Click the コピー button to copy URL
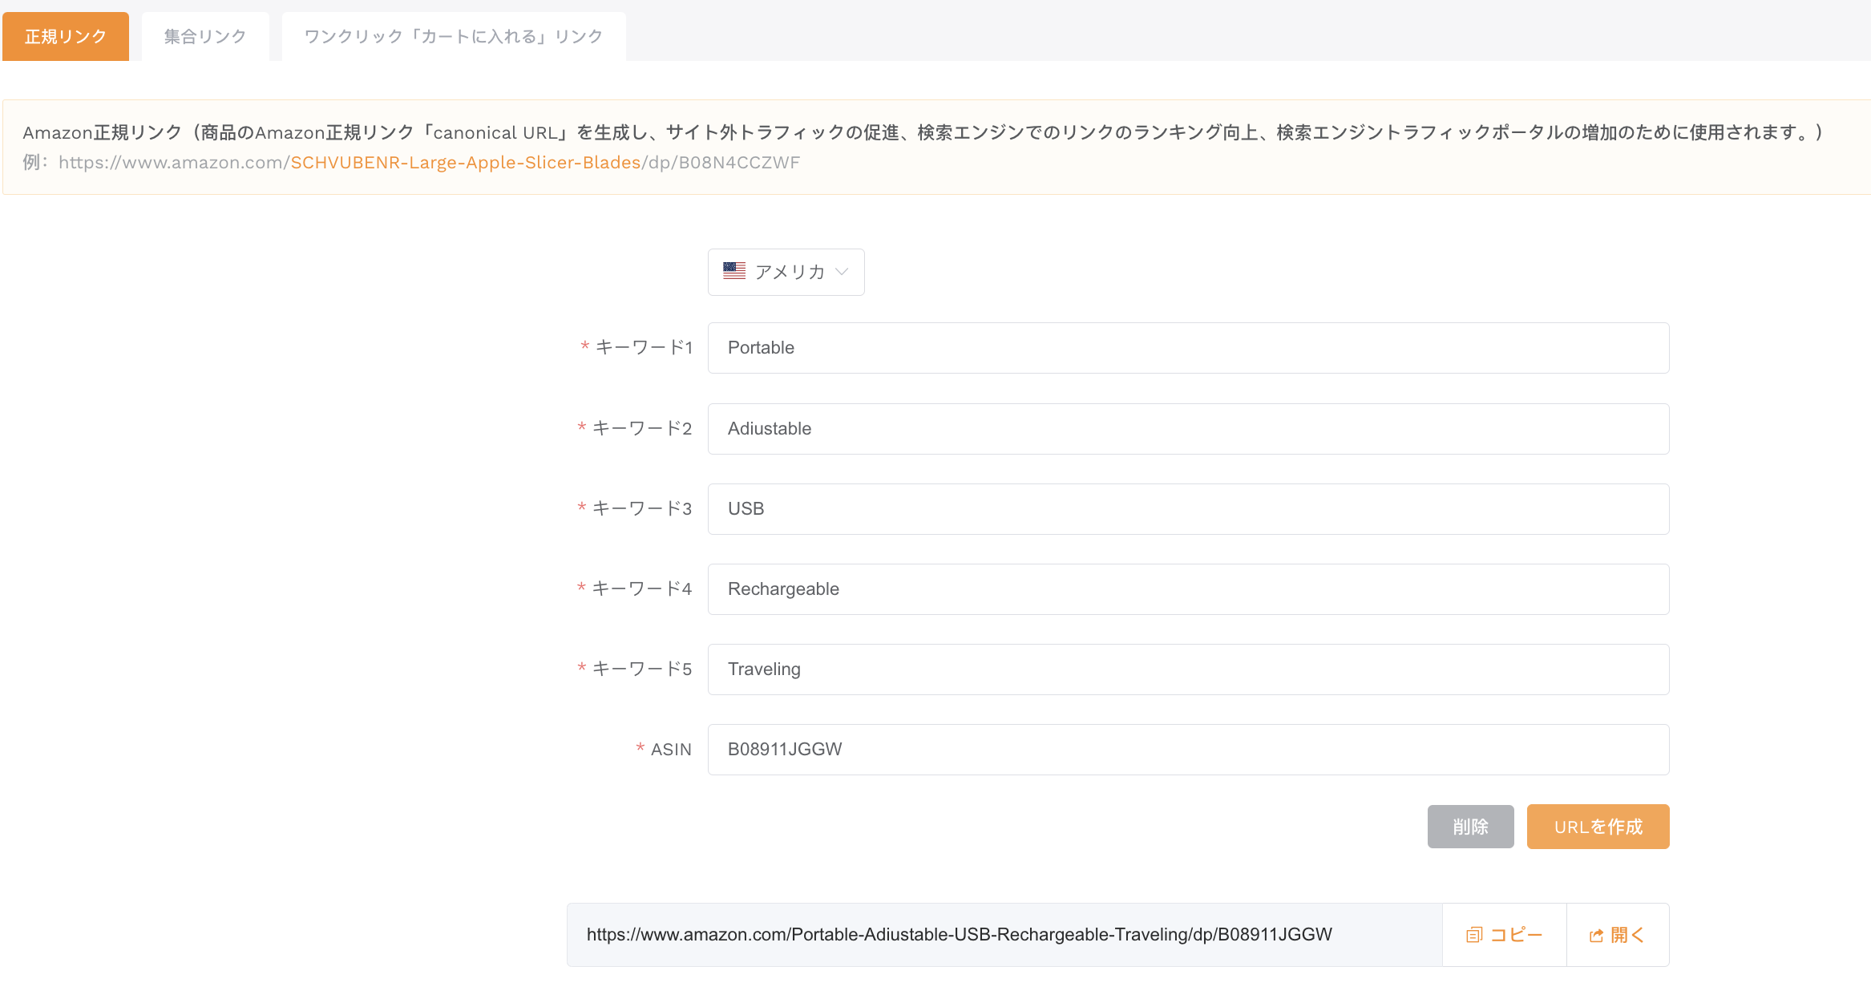The height and width of the screenshot is (991, 1871). pyautogui.click(x=1504, y=935)
